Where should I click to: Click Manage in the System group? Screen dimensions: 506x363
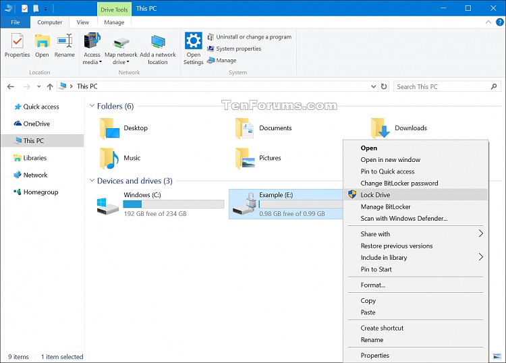tap(222, 60)
